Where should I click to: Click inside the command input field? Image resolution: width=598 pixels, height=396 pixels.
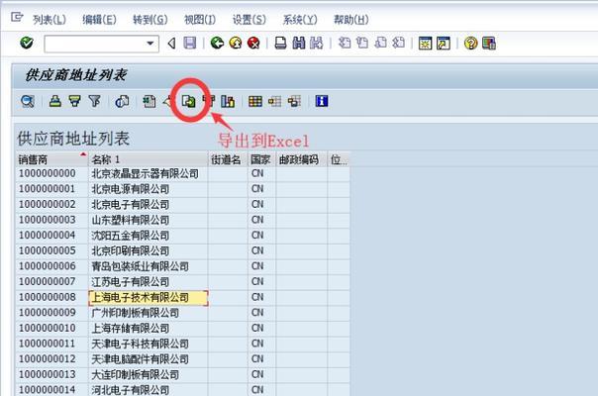[x=95, y=44]
